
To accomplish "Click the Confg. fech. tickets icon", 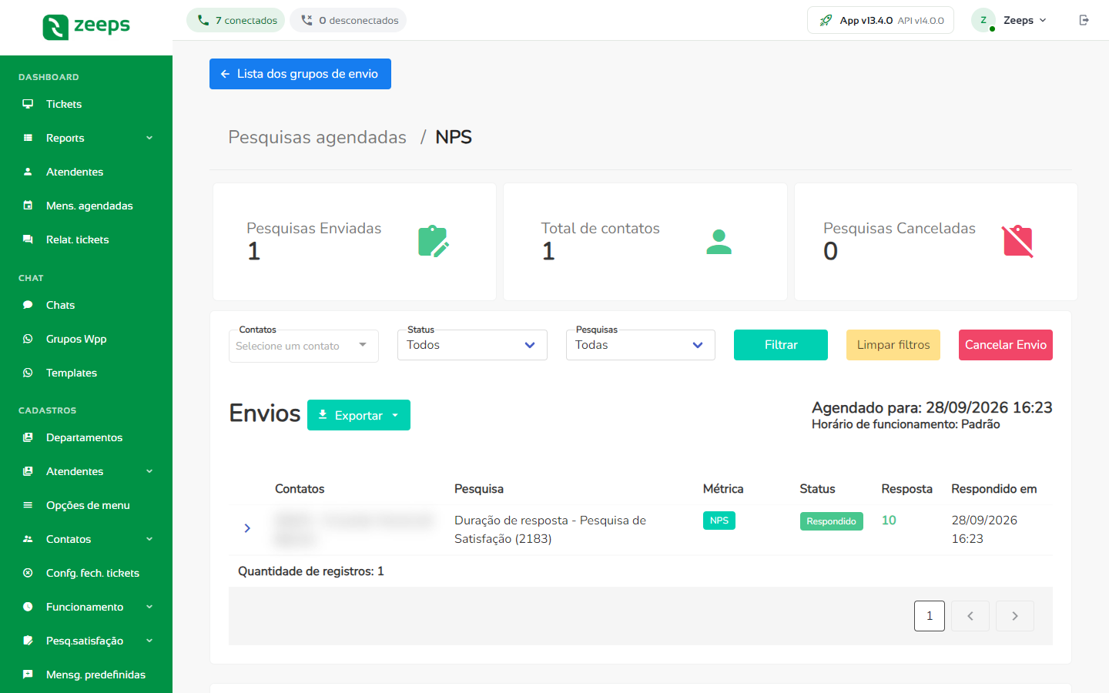I will pyautogui.click(x=28, y=573).
